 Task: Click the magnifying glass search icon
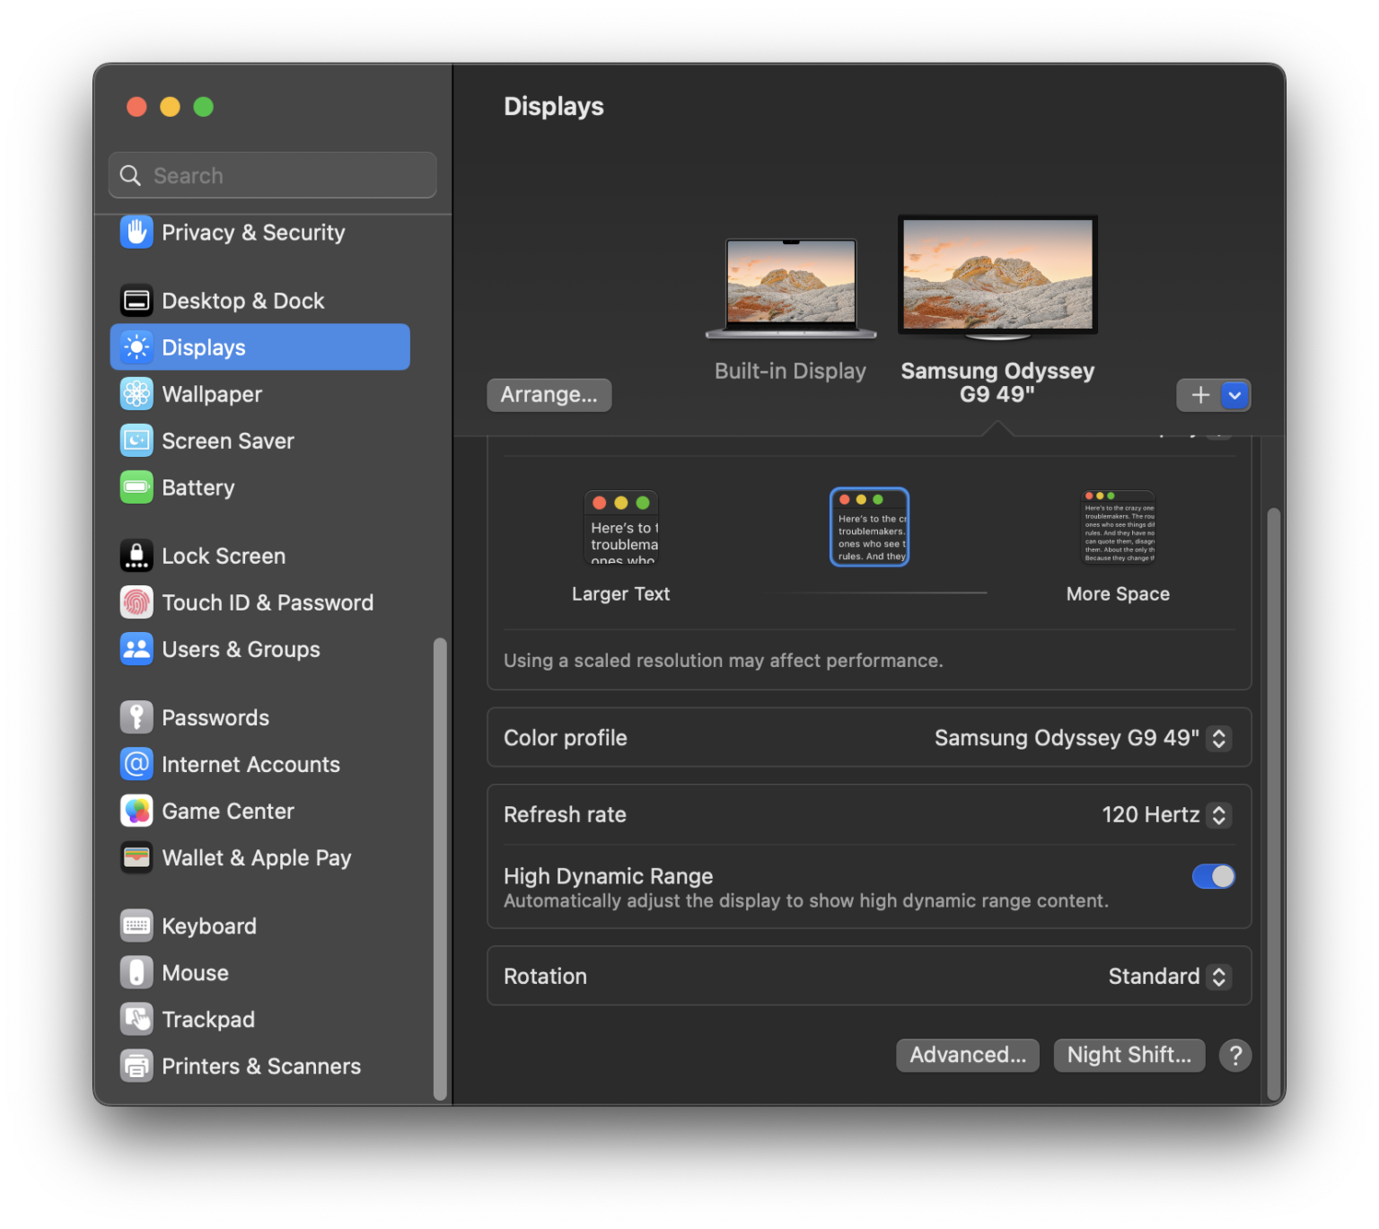coord(131,175)
